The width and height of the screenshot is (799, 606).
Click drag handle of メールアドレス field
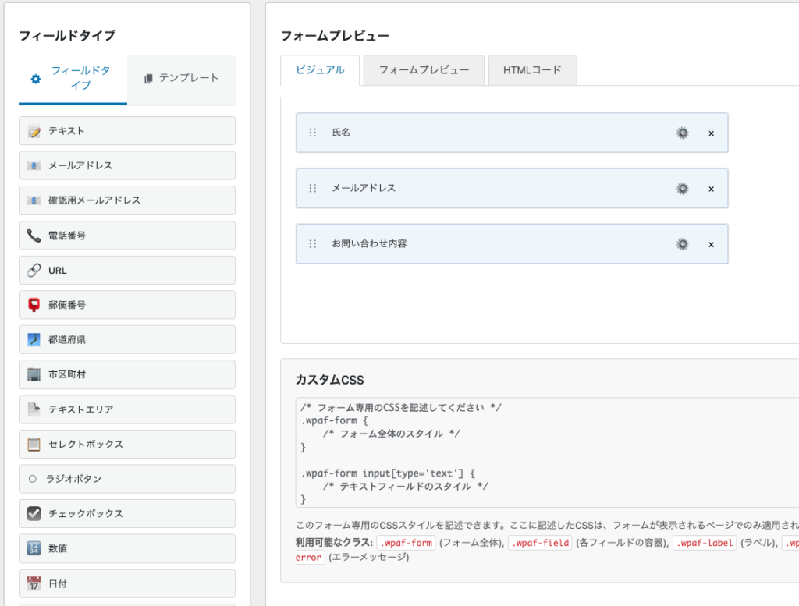pyautogui.click(x=313, y=188)
